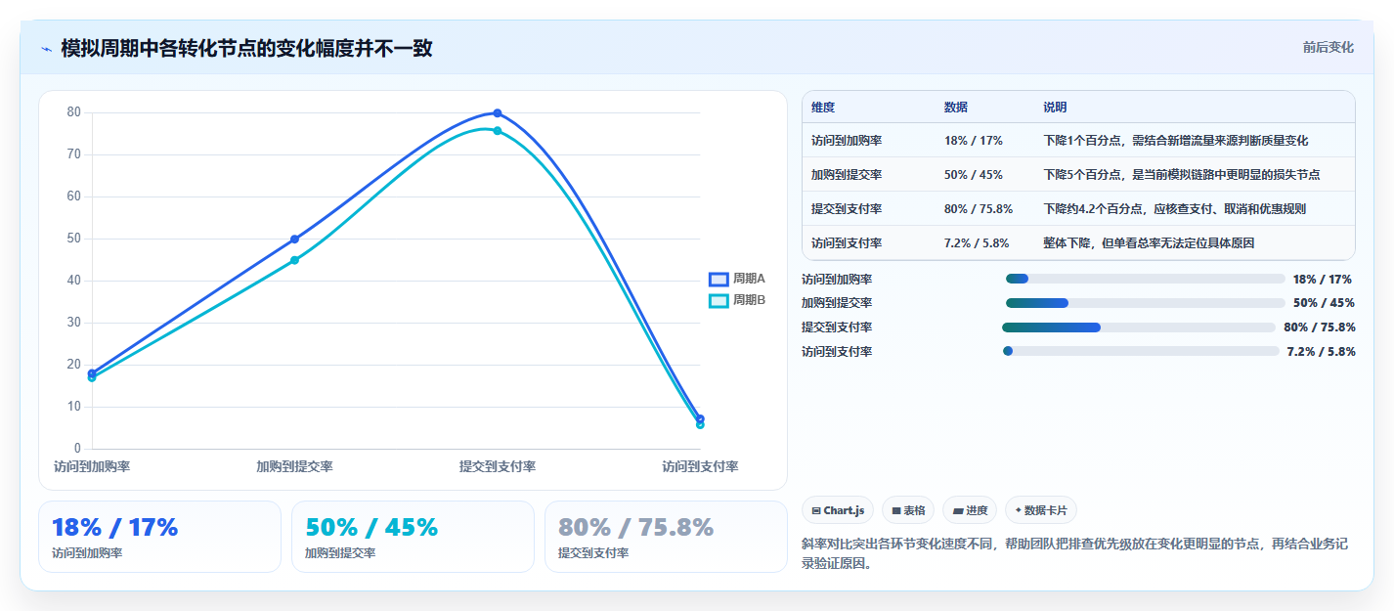Click the 访问到加购率 x-axis label
Screen dimensions: 1394x611
92,467
